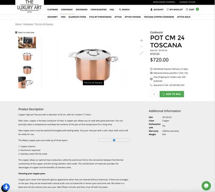Click the zoom in plus icon
Viewport: 215px width, 192px height.
click(x=141, y=41)
